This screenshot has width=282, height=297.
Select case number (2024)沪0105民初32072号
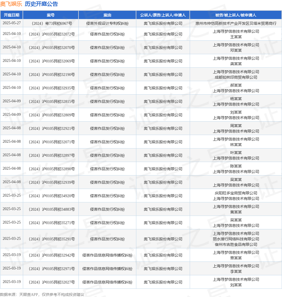(x=52, y=34)
